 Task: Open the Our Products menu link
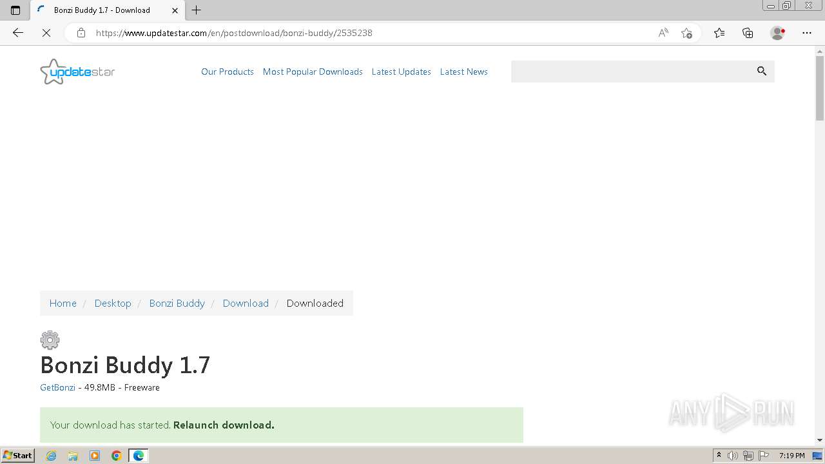(x=228, y=72)
